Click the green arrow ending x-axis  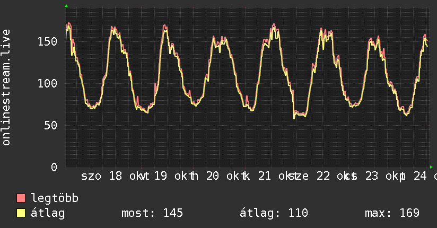431,167
